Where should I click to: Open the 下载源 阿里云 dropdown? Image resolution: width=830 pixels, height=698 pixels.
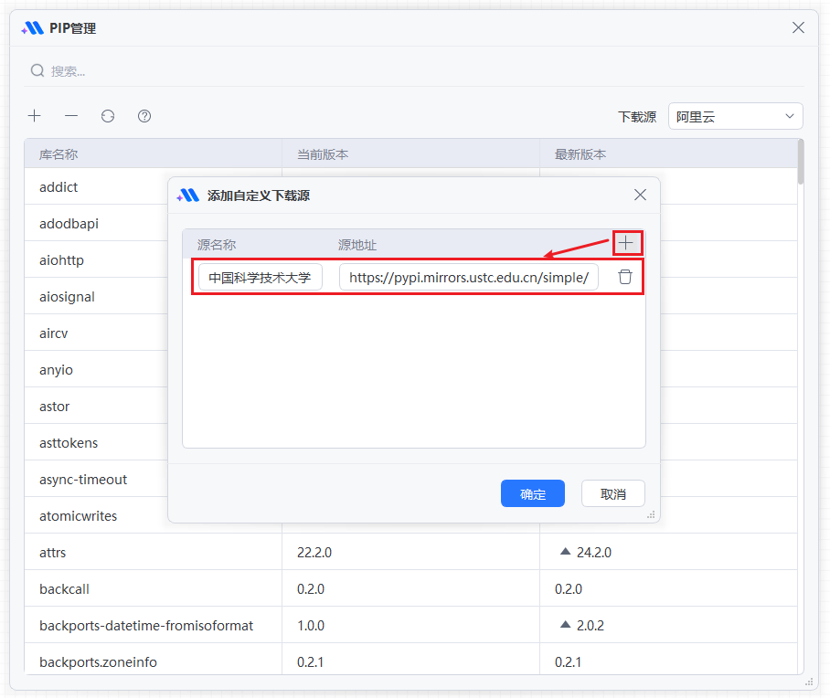point(736,116)
